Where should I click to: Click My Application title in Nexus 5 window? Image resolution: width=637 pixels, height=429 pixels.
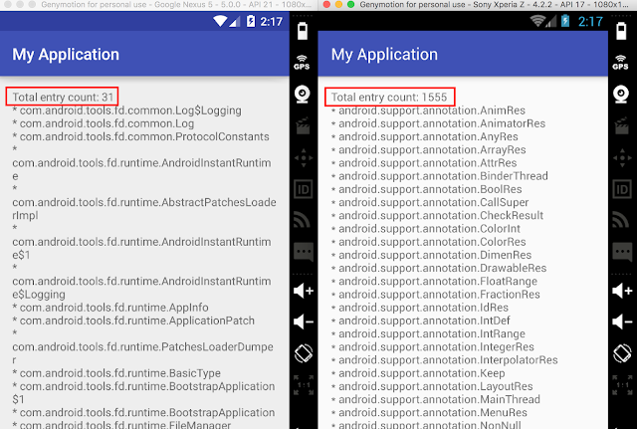point(66,55)
